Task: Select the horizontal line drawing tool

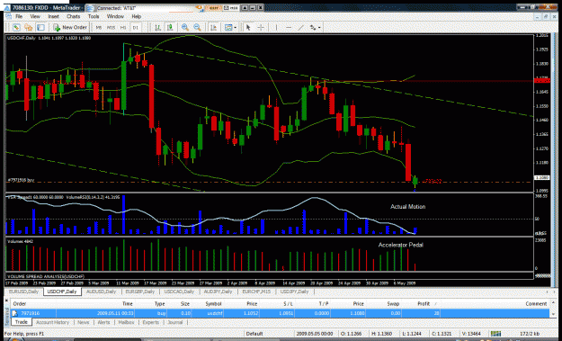Action: 289,27
